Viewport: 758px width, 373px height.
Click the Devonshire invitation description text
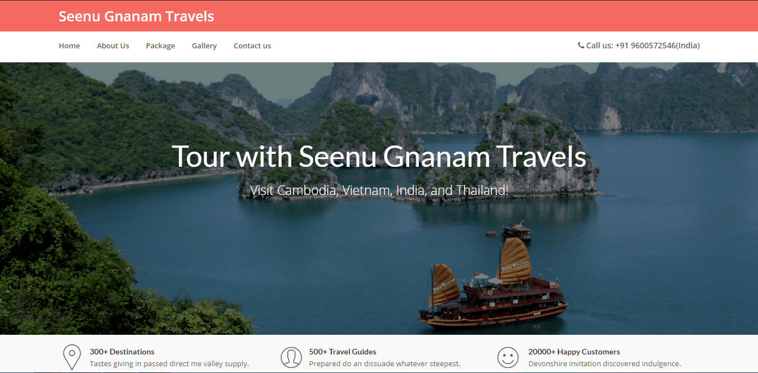(x=604, y=363)
